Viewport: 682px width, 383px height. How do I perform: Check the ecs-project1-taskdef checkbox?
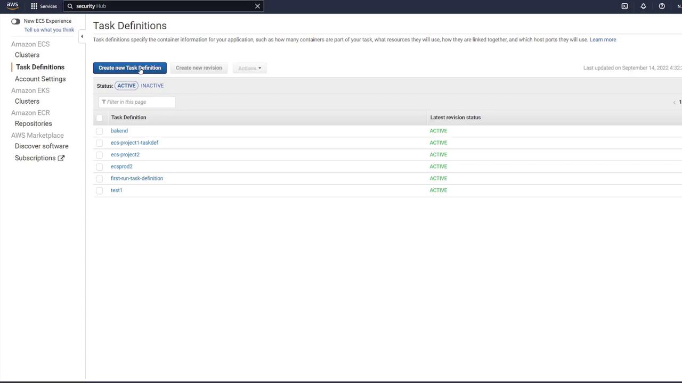100,143
